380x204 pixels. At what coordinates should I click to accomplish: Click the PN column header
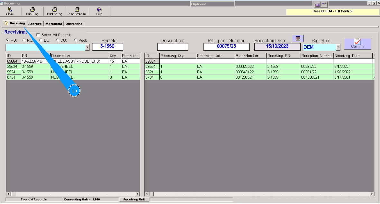[x=36, y=56]
